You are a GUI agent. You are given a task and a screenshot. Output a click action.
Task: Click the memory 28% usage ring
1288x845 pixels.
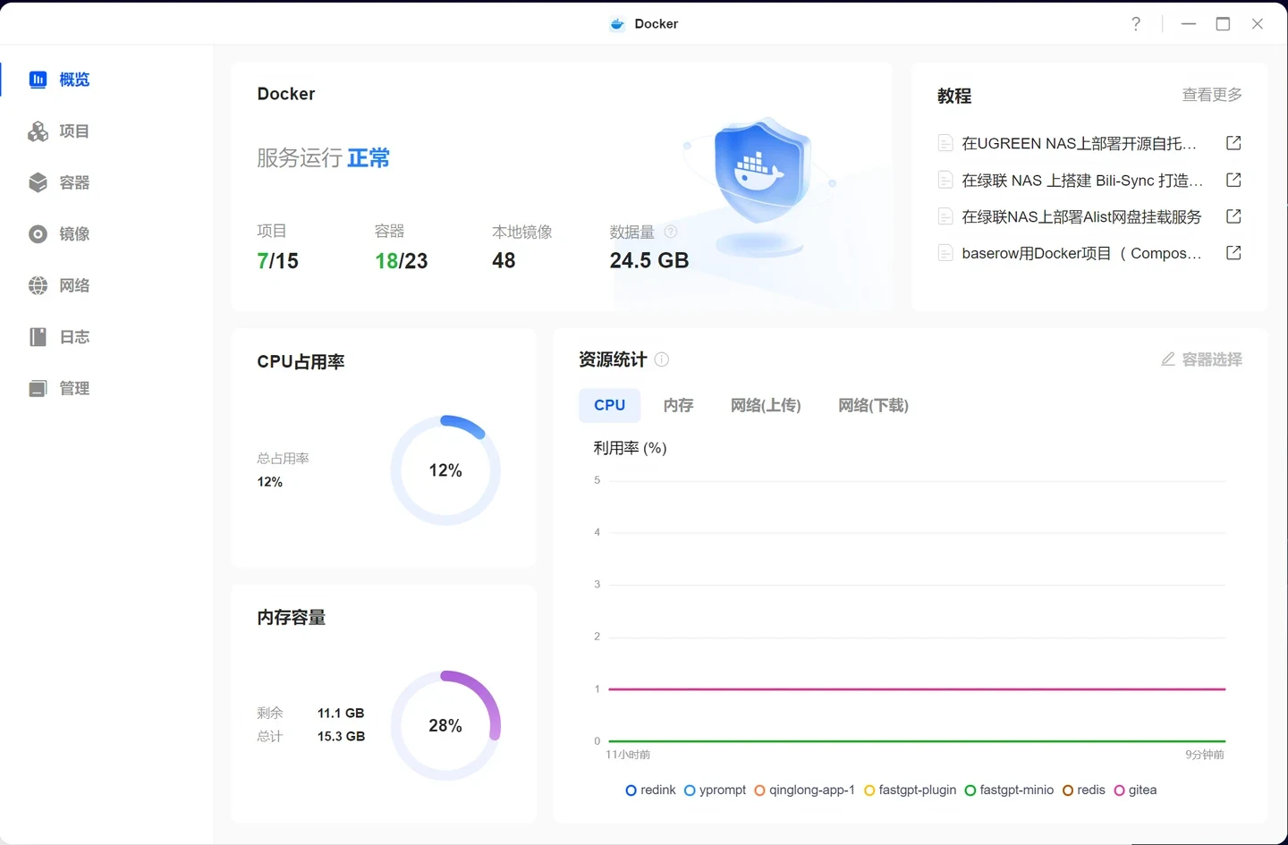pos(445,725)
